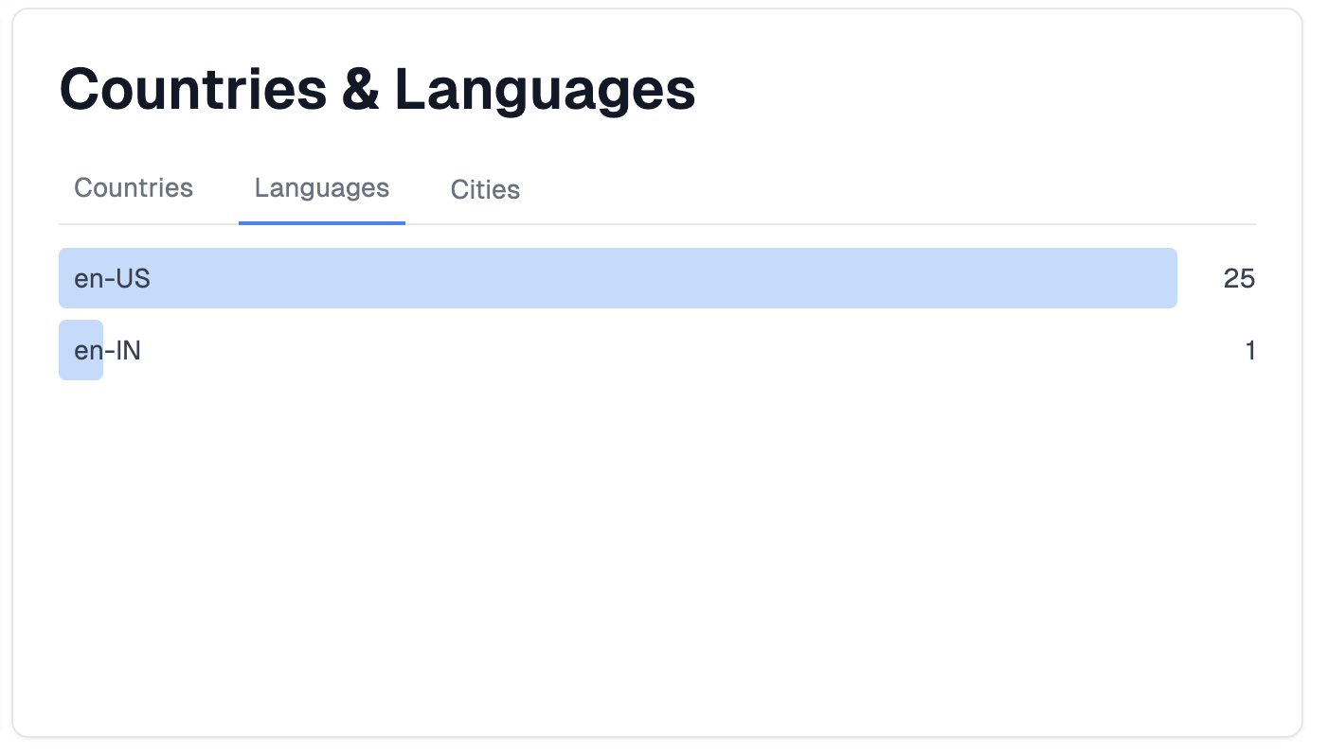Click the count 1 beside en-IN
The image size is (1328, 753).
[x=1250, y=351]
